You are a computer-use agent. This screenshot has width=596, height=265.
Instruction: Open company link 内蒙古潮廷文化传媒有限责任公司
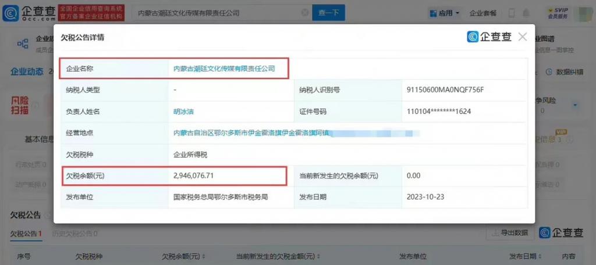[x=223, y=69]
